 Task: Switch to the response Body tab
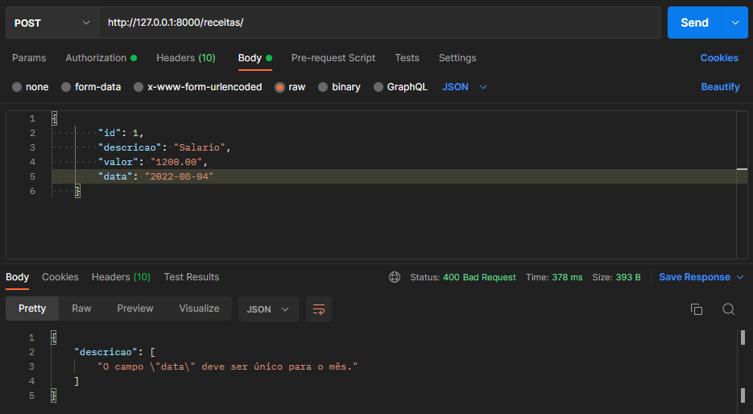point(17,277)
